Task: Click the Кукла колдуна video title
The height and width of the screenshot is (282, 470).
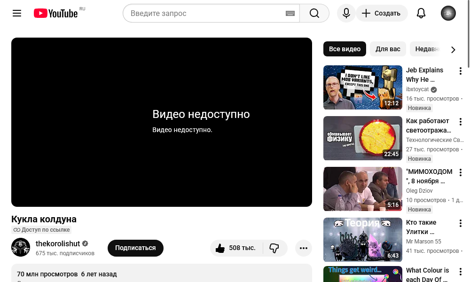Action: pyautogui.click(x=44, y=219)
